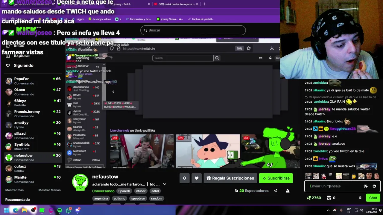Expand the stream title chevron
Screen dimensions: 383x215
(x=164, y=184)
